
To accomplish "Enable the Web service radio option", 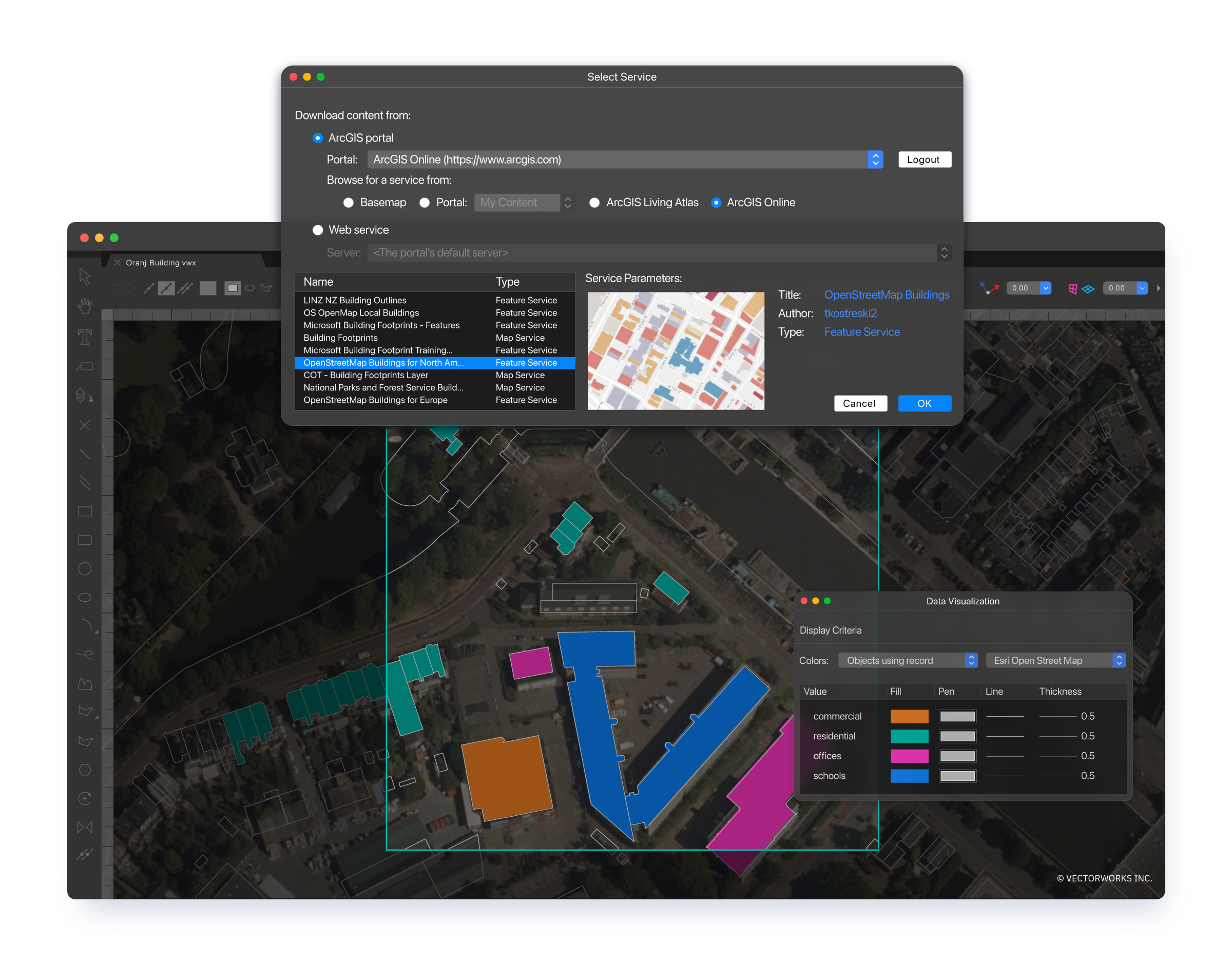I will tap(318, 230).
